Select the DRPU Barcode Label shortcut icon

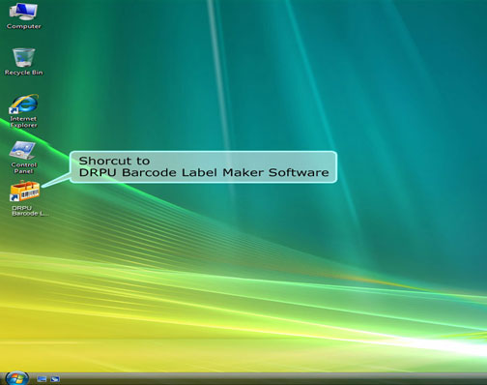[x=25, y=192]
